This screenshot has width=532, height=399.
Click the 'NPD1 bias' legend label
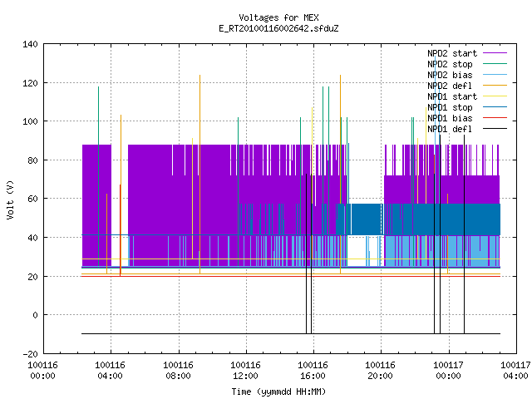[x=450, y=118]
